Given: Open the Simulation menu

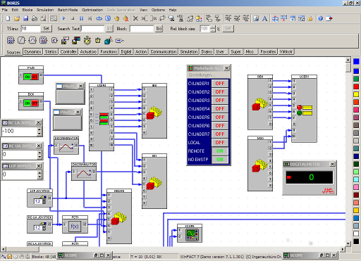Looking at the screenshot, I should 45,10.
